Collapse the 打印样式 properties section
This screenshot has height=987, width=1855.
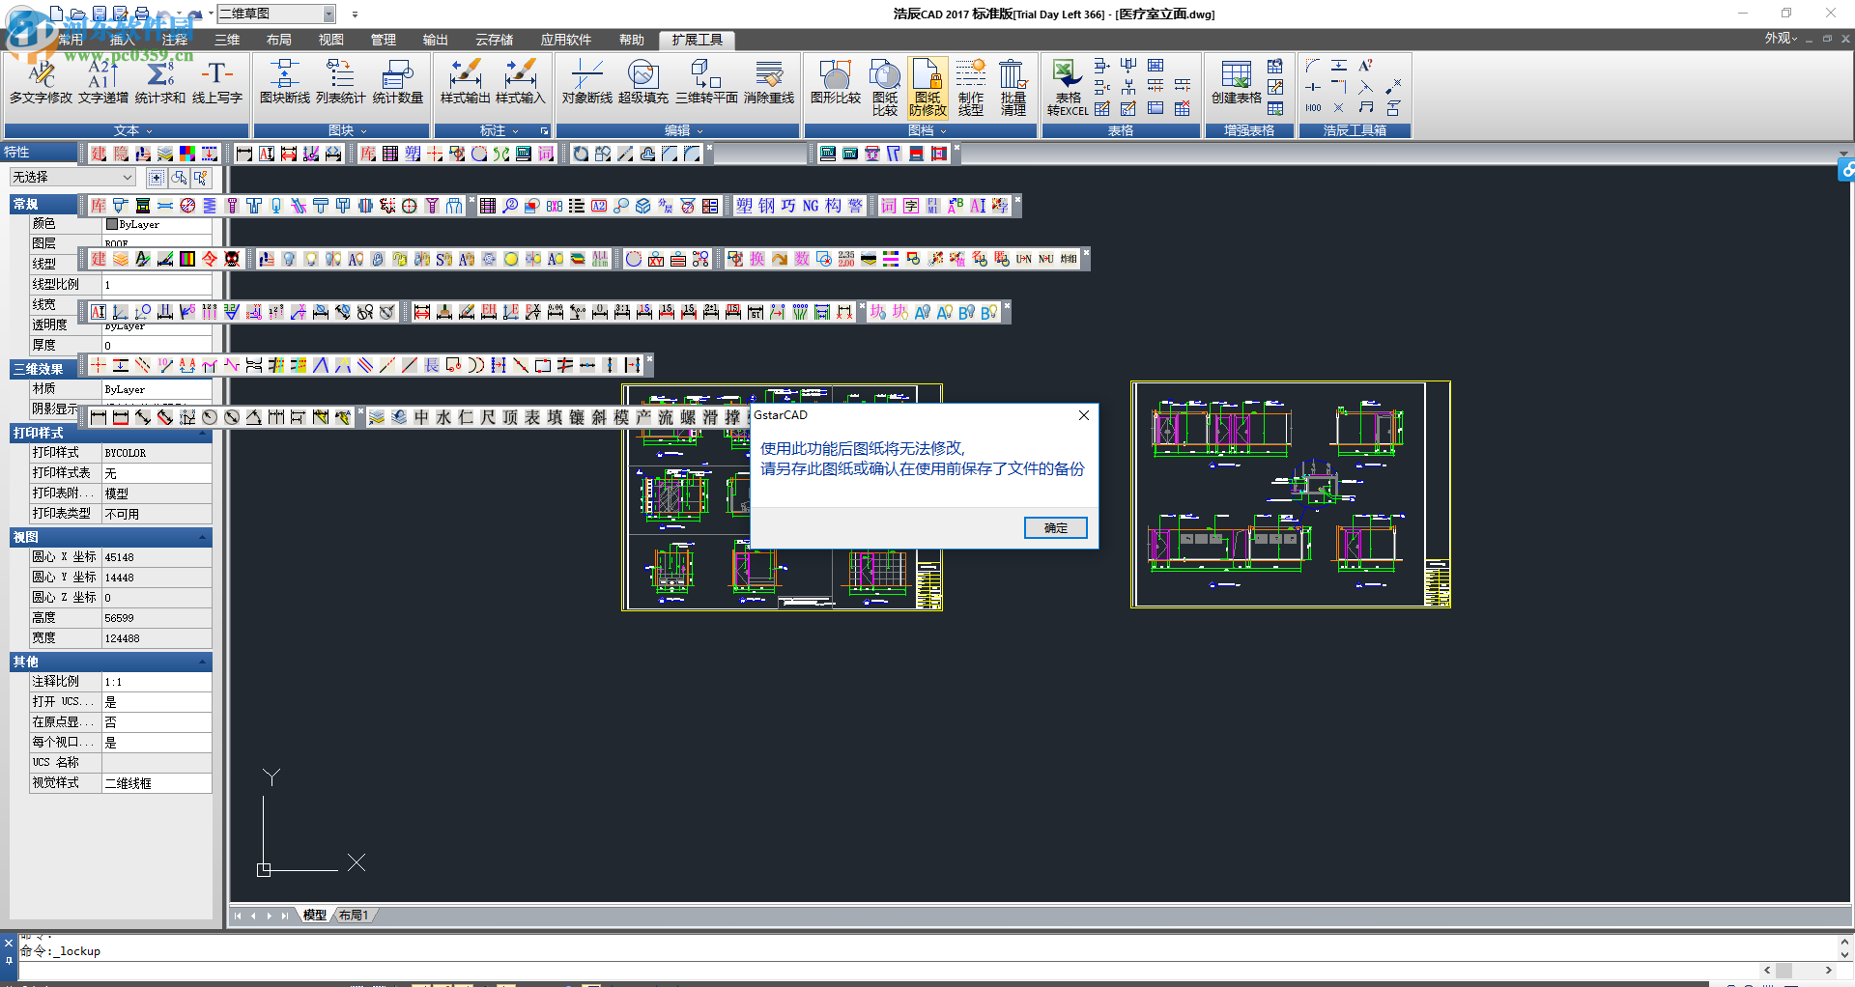pyautogui.click(x=203, y=433)
